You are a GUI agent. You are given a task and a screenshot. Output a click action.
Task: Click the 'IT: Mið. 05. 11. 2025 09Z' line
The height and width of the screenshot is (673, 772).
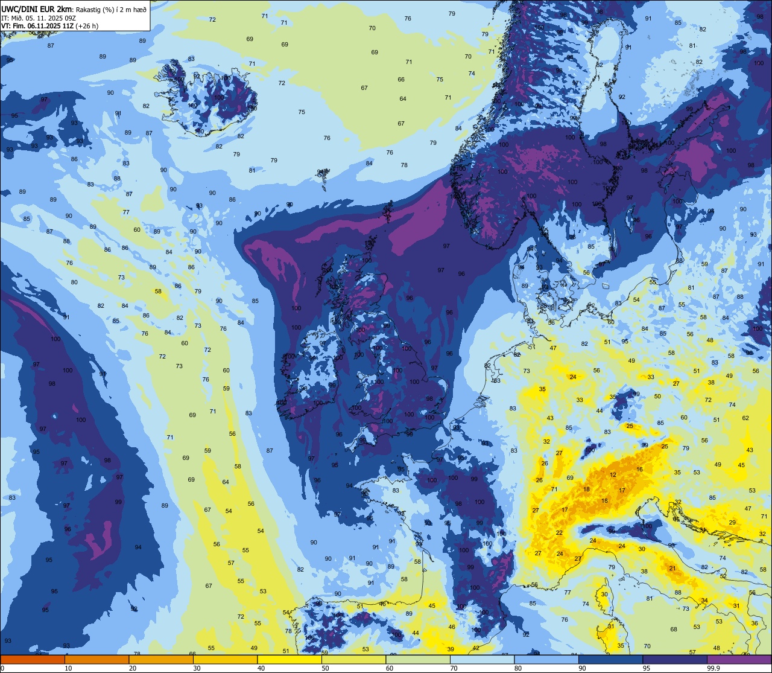pos(38,18)
